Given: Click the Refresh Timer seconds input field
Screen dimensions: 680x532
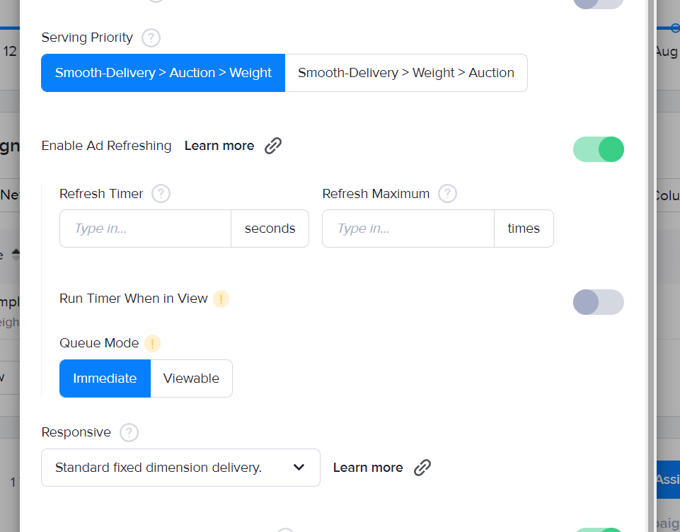Looking at the screenshot, I should [145, 228].
